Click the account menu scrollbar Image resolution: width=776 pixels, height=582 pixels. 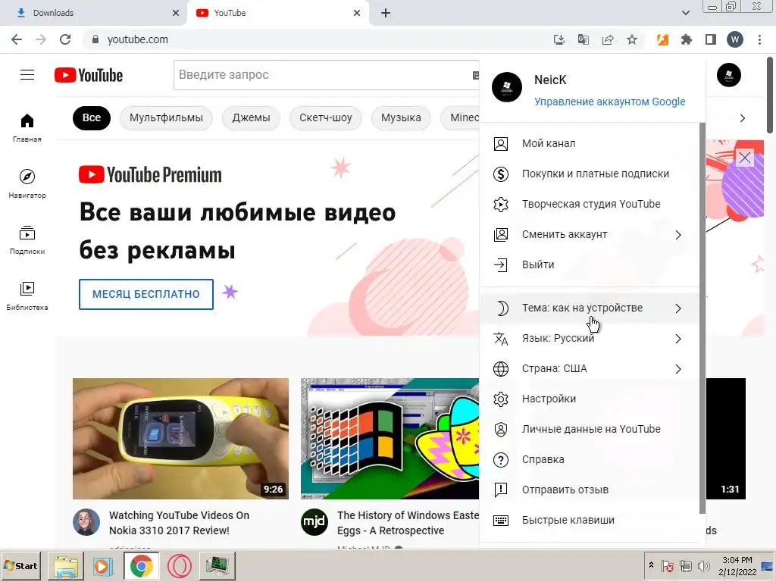(702, 317)
